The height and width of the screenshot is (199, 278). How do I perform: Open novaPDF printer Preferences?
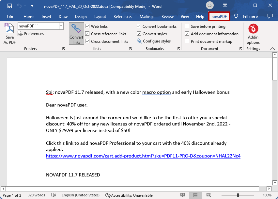click(x=31, y=34)
